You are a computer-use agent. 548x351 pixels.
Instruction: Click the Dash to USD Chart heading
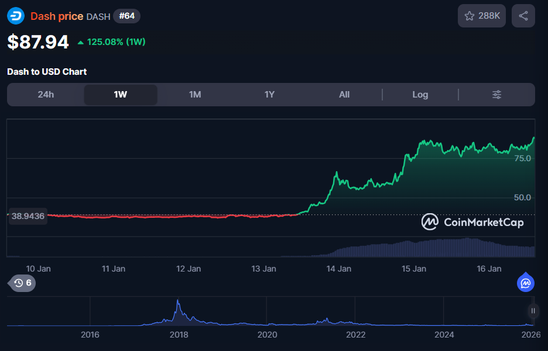(x=47, y=72)
